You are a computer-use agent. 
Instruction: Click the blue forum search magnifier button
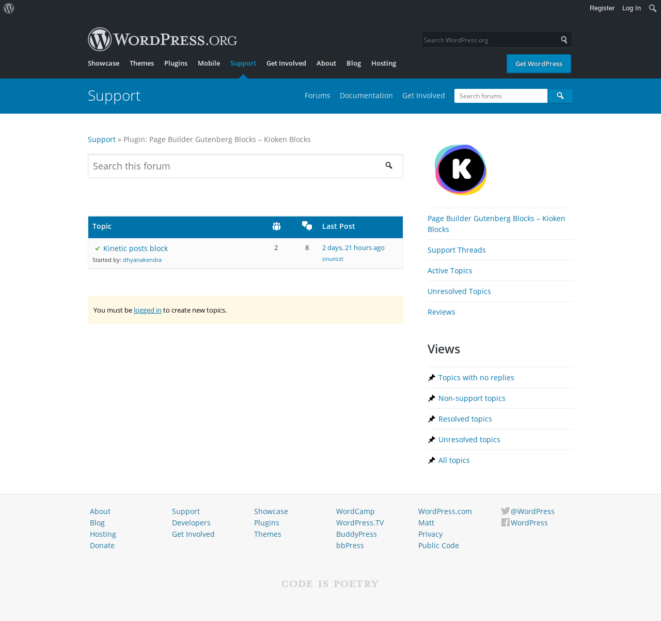tap(560, 96)
